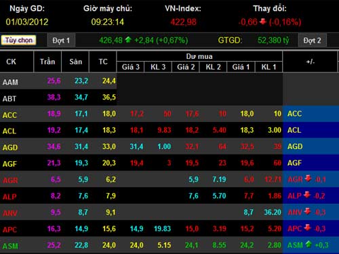Click AGF Giá 1 value 19,6
This screenshot has width=339, height=254.
point(247,163)
